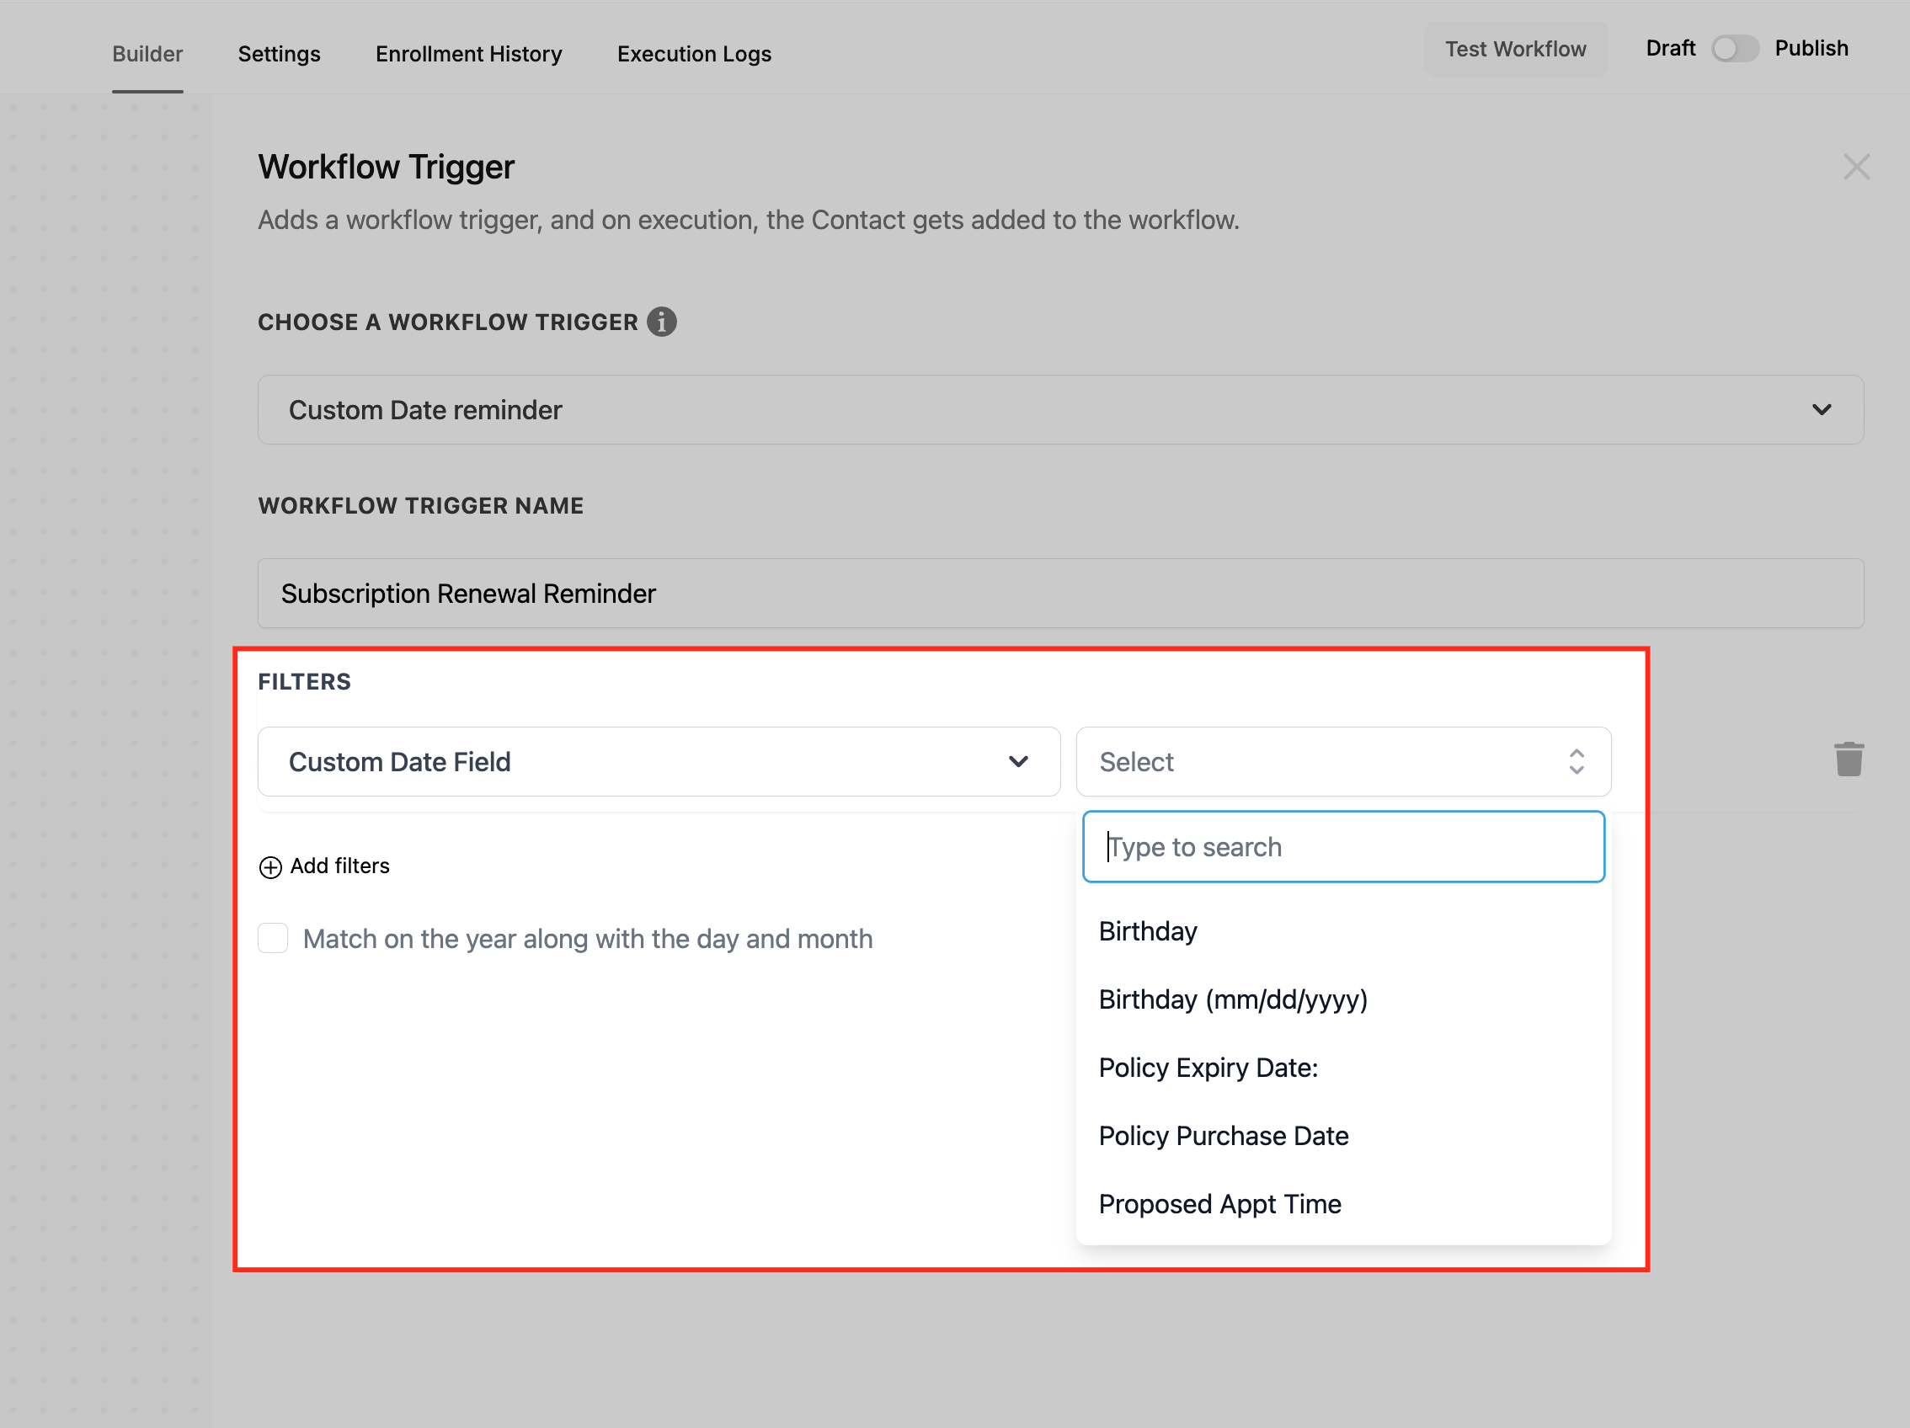
Task: Go to the Execution Logs tab
Action: pyautogui.click(x=693, y=54)
